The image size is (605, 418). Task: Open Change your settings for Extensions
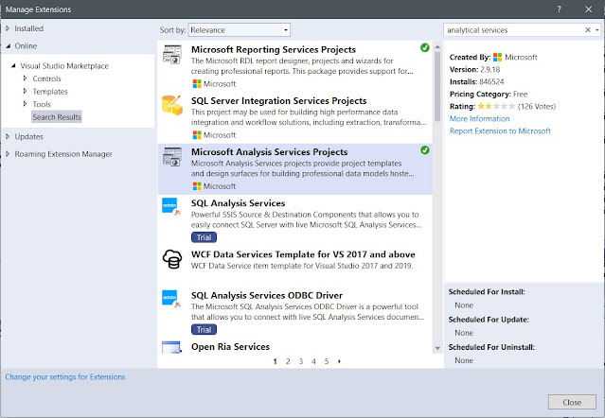(x=65, y=376)
